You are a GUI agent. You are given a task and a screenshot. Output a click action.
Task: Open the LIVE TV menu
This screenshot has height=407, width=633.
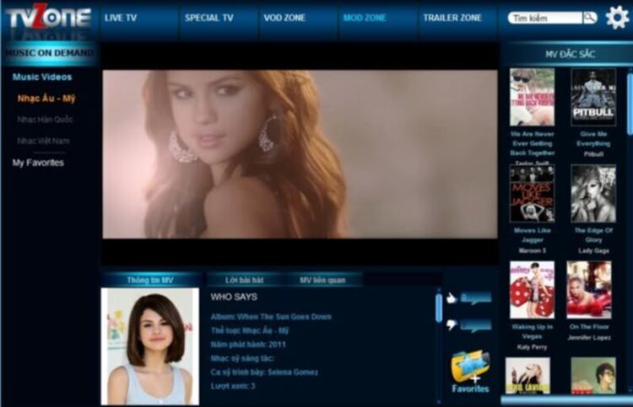point(121,18)
